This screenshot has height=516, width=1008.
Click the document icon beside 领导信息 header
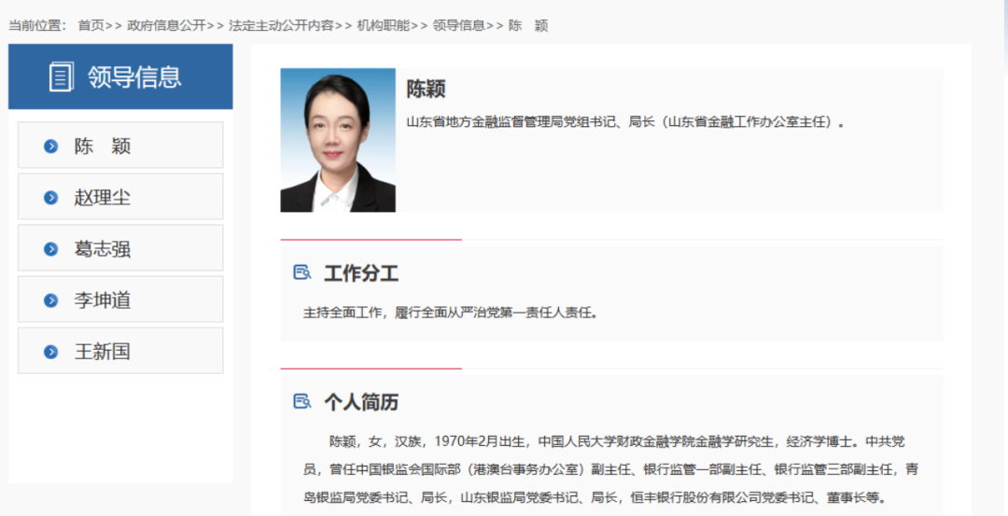point(61,77)
